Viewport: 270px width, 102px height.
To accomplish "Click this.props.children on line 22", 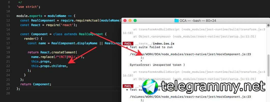I will pyautogui.click(x=49, y=66).
